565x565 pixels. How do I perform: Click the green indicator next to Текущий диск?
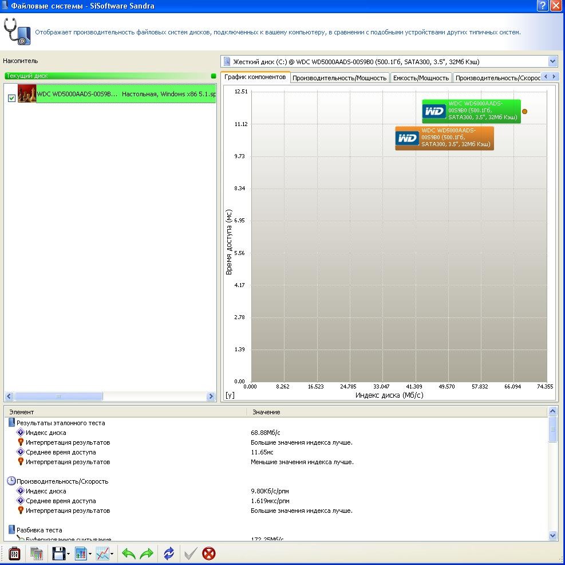214,76
